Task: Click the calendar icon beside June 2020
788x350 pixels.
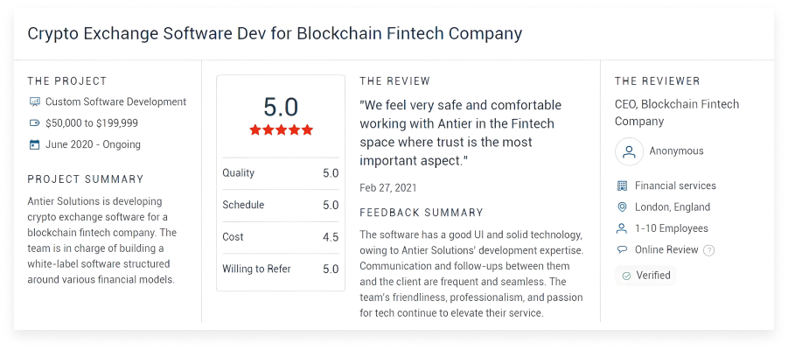Action: 34,144
